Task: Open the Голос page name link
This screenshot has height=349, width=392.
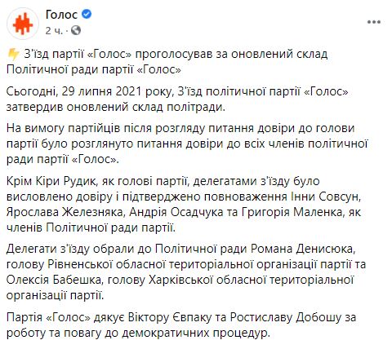Action: [x=61, y=15]
